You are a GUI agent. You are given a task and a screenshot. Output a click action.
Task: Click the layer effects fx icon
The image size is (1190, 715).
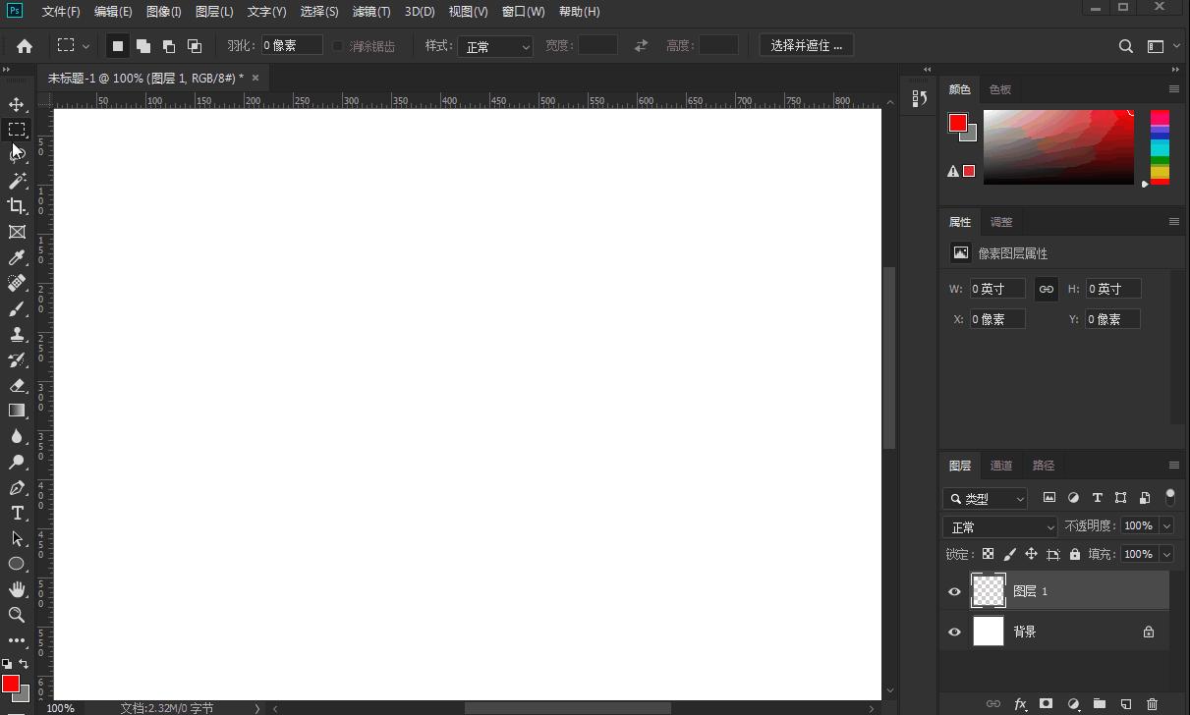(x=1021, y=704)
